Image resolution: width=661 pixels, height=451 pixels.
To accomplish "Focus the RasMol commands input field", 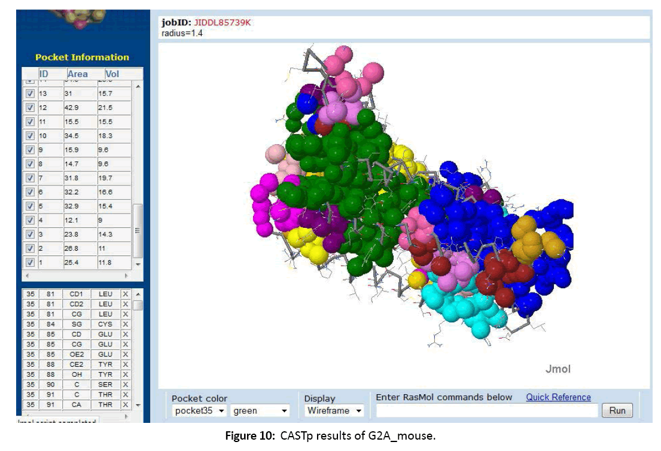I will click(x=487, y=411).
